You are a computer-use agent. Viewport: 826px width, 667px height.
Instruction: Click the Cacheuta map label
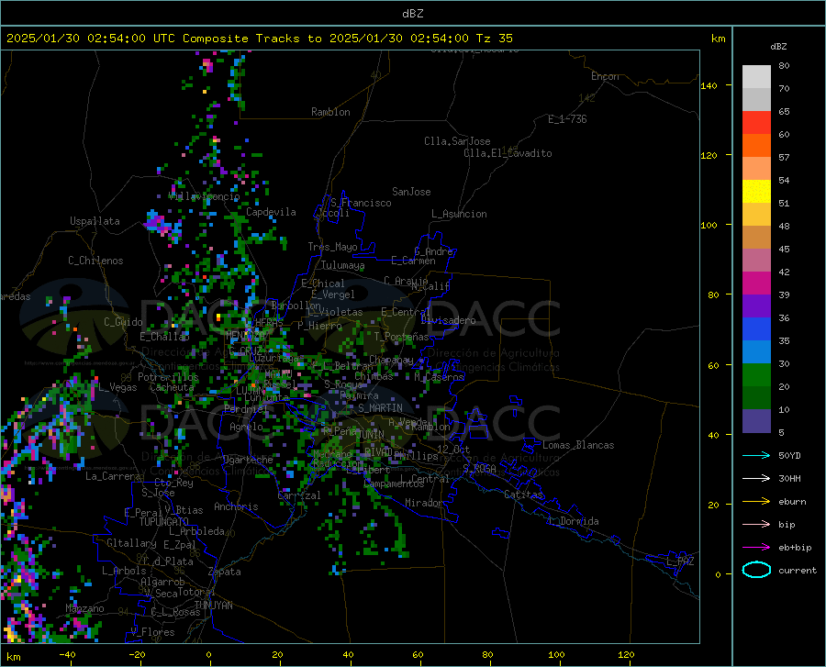[172, 387]
